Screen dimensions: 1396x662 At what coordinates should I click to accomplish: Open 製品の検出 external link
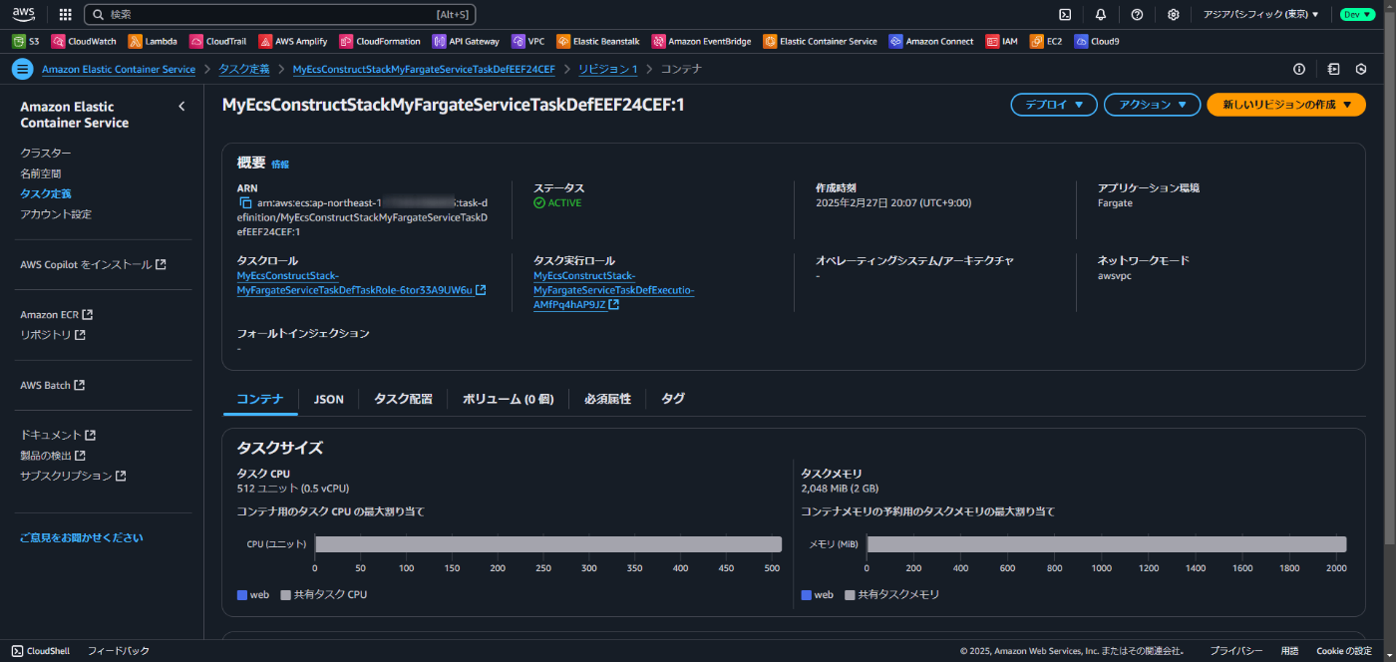click(53, 456)
